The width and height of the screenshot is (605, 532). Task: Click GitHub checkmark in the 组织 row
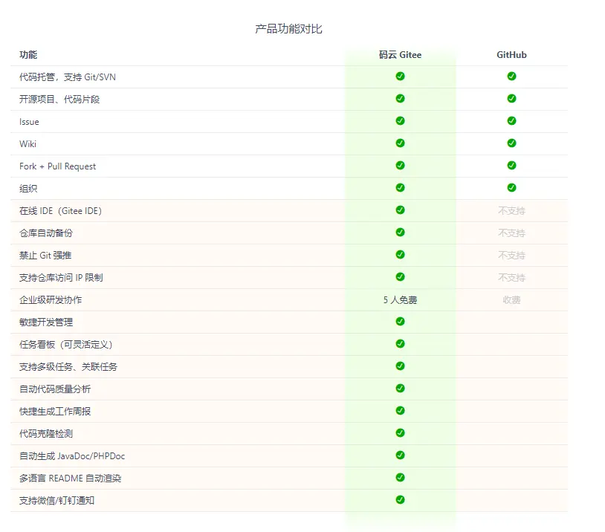coord(511,187)
